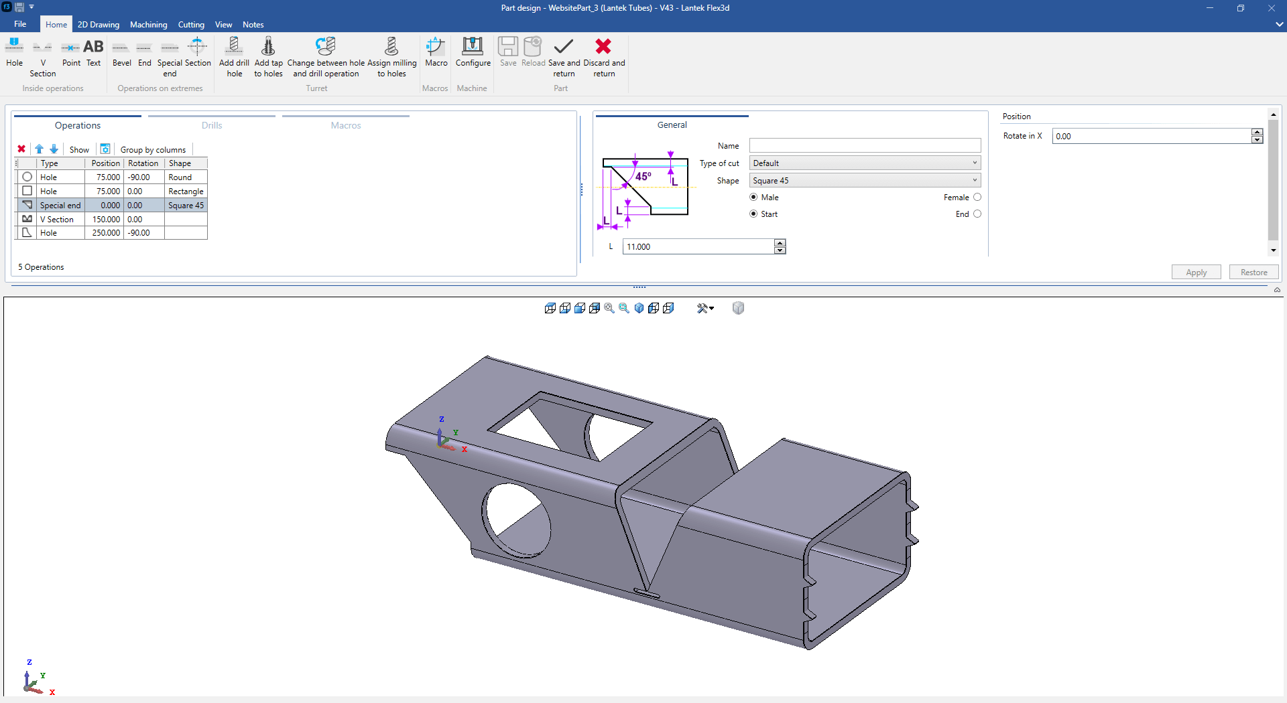Select the Female radio button
Viewport: 1287px width, 703px height.
point(977,198)
